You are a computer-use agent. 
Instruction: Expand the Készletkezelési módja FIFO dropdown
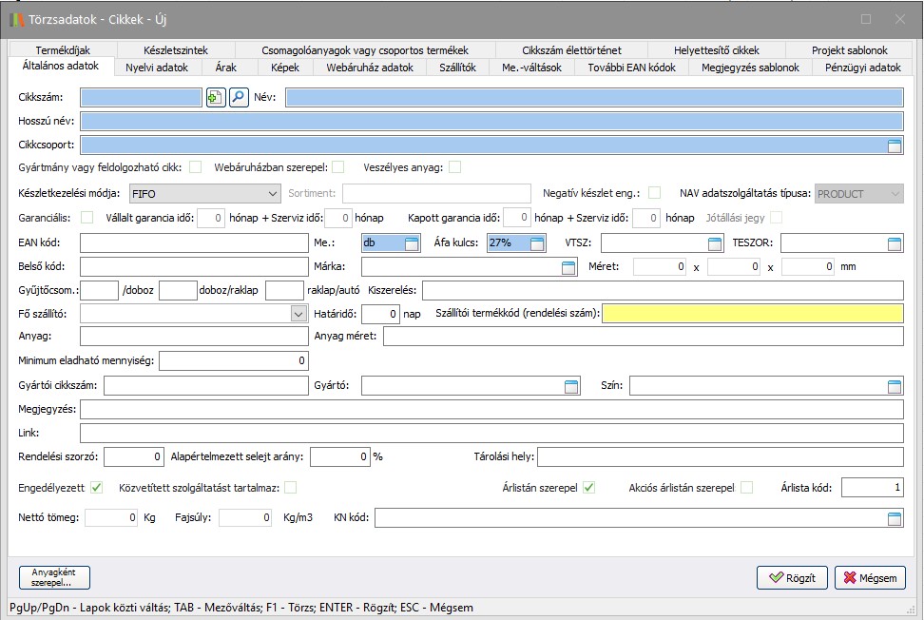point(272,194)
